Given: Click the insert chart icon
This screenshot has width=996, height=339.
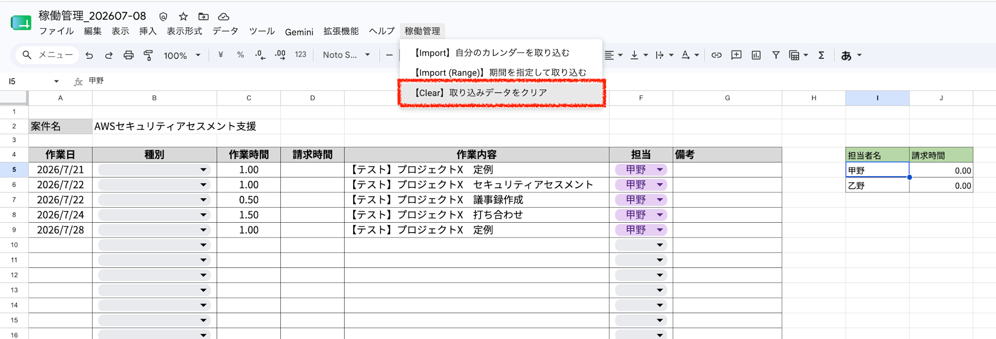Looking at the screenshot, I should coord(756,55).
